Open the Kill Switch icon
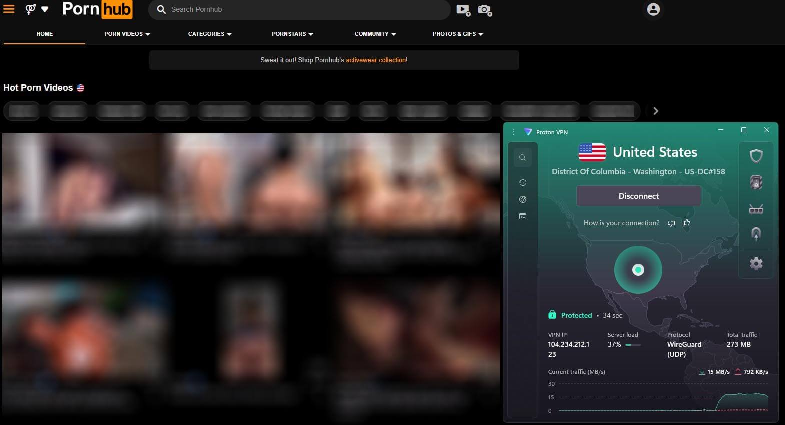Image resolution: width=785 pixels, height=425 pixels. [x=756, y=182]
